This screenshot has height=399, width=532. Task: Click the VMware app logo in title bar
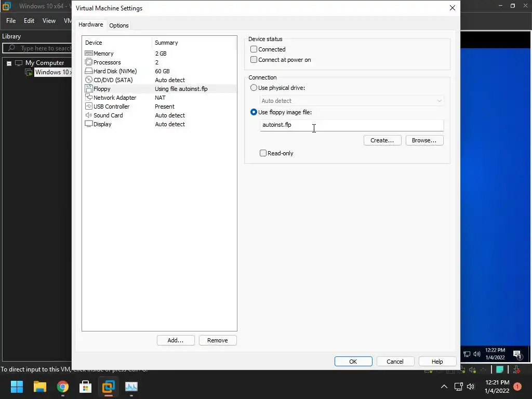pyautogui.click(x=6, y=6)
